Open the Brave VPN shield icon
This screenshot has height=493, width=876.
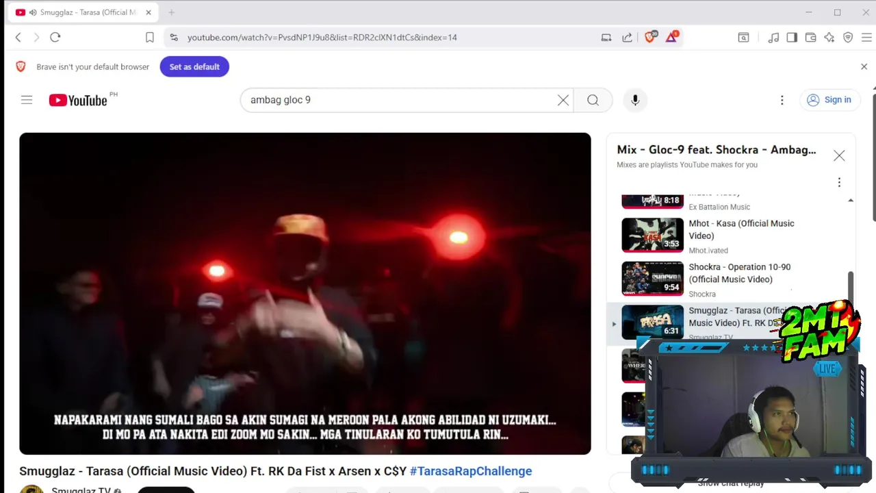pyautogui.click(x=848, y=38)
